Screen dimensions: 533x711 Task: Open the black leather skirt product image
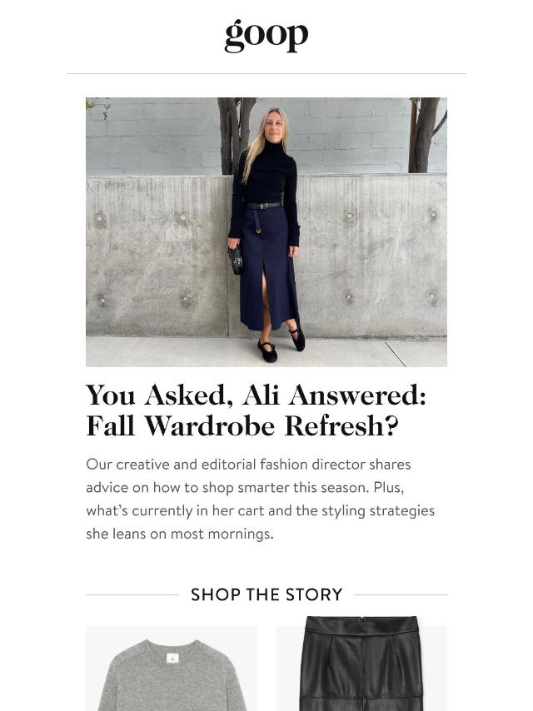pyautogui.click(x=361, y=663)
